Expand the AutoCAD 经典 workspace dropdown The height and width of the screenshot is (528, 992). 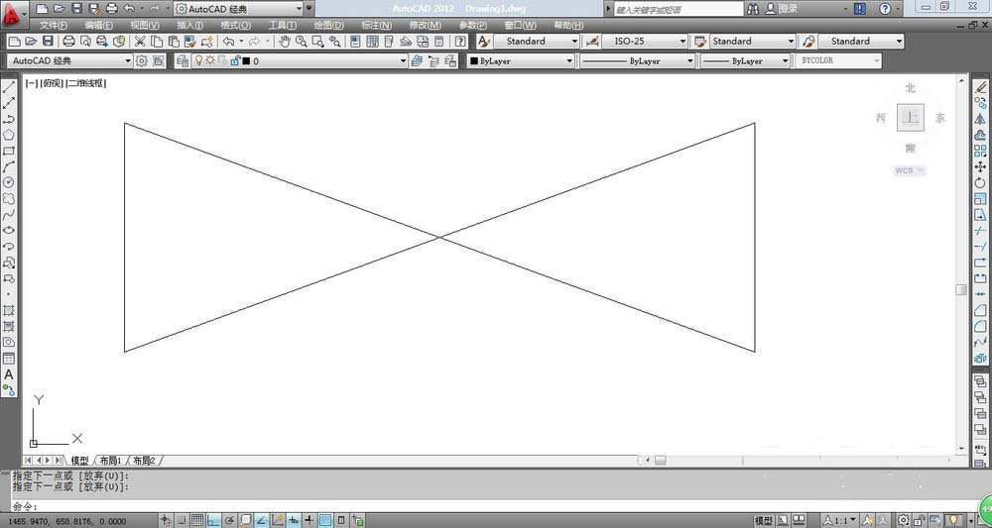point(69,61)
